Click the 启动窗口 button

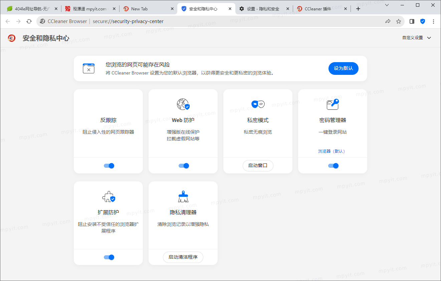pyautogui.click(x=258, y=166)
